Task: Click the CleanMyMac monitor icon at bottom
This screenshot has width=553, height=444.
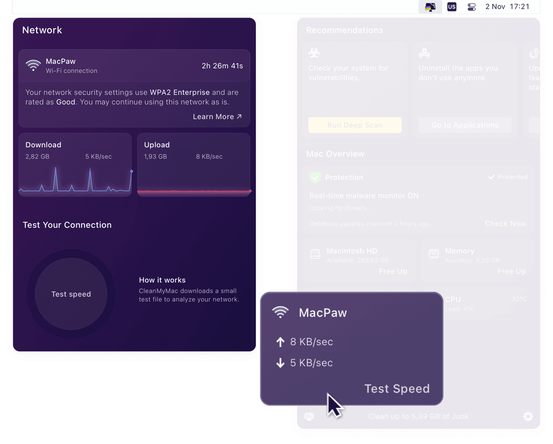Action: [x=309, y=416]
